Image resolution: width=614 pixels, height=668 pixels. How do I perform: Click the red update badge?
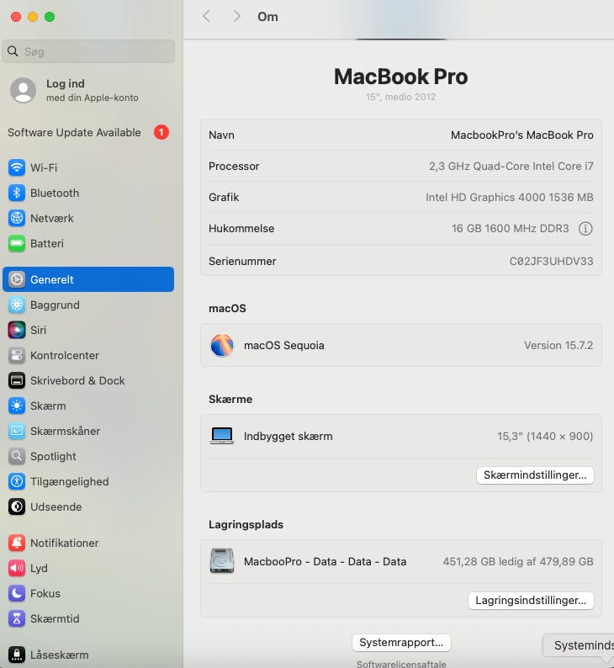tap(161, 132)
